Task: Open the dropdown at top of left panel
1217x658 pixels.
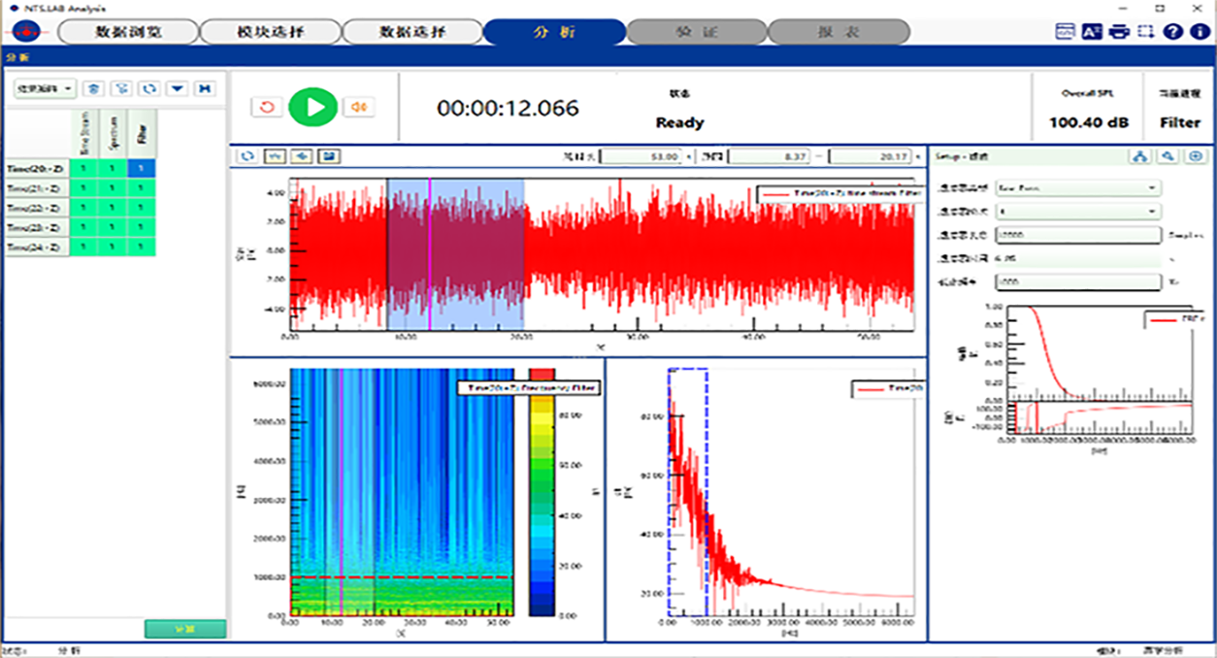Action: (x=45, y=88)
